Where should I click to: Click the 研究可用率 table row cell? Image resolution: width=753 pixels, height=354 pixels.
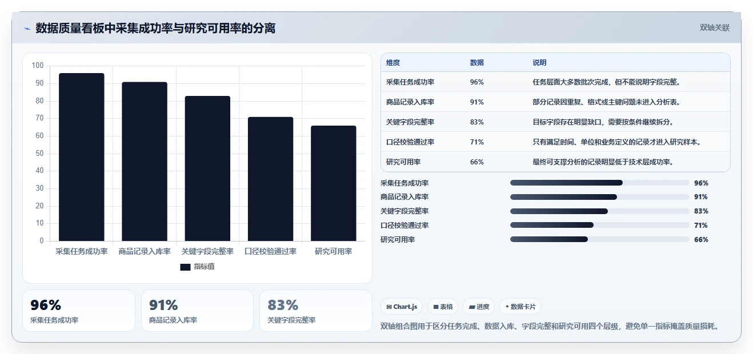403,162
